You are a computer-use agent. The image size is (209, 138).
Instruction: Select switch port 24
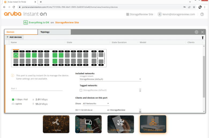tap(86, 61)
